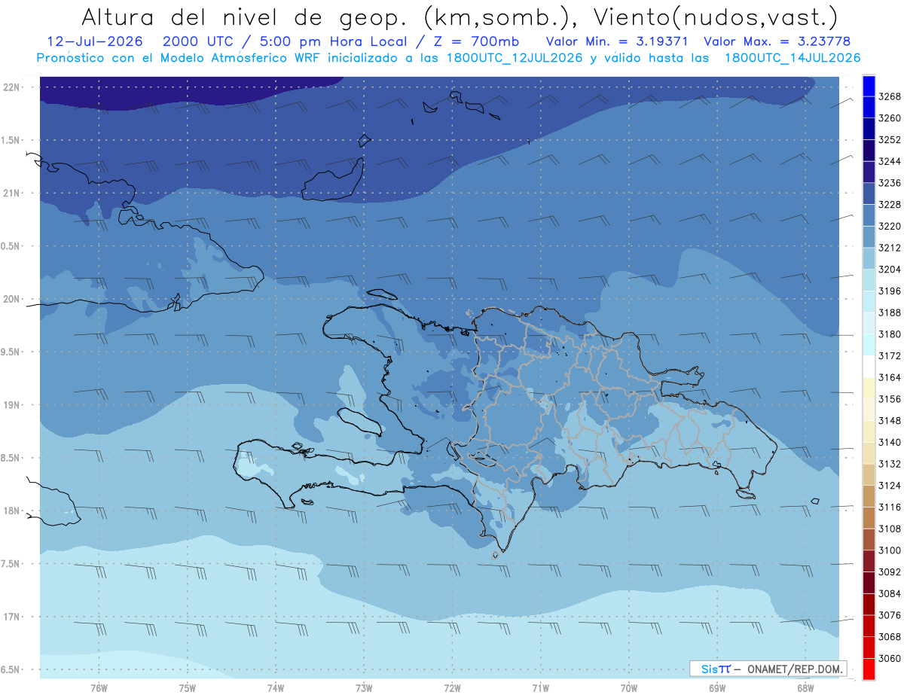
Task: Pick the bright red swatch beside 3060
Action: (869, 669)
